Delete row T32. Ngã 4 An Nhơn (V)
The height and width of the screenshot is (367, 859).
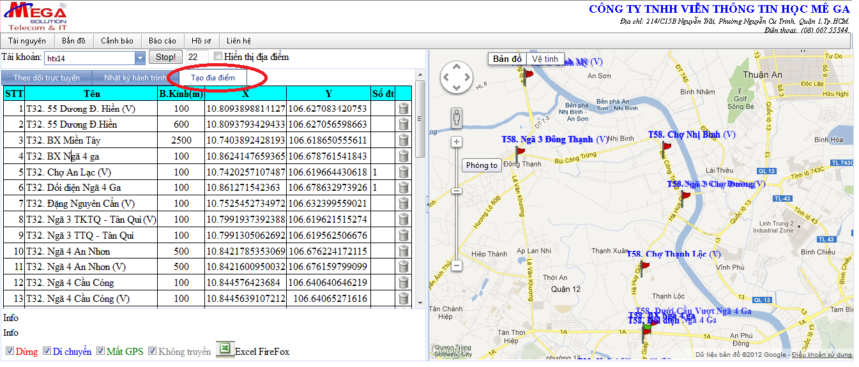point(404,267)
